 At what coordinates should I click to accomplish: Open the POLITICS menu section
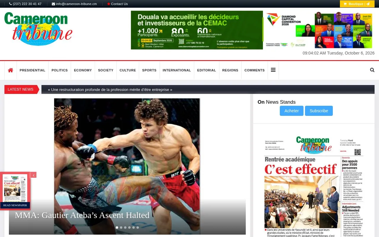(x=60, y=70)
